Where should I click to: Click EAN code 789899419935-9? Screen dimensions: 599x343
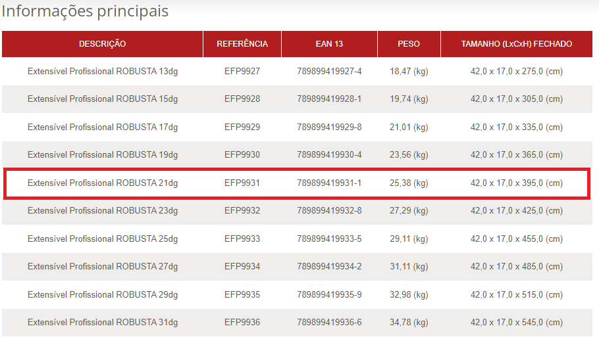pos(329,294)
